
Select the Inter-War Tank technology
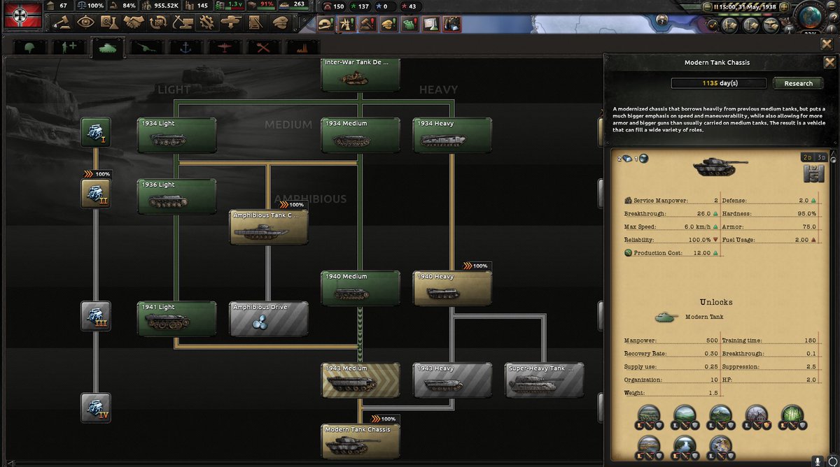coord(360,74)
